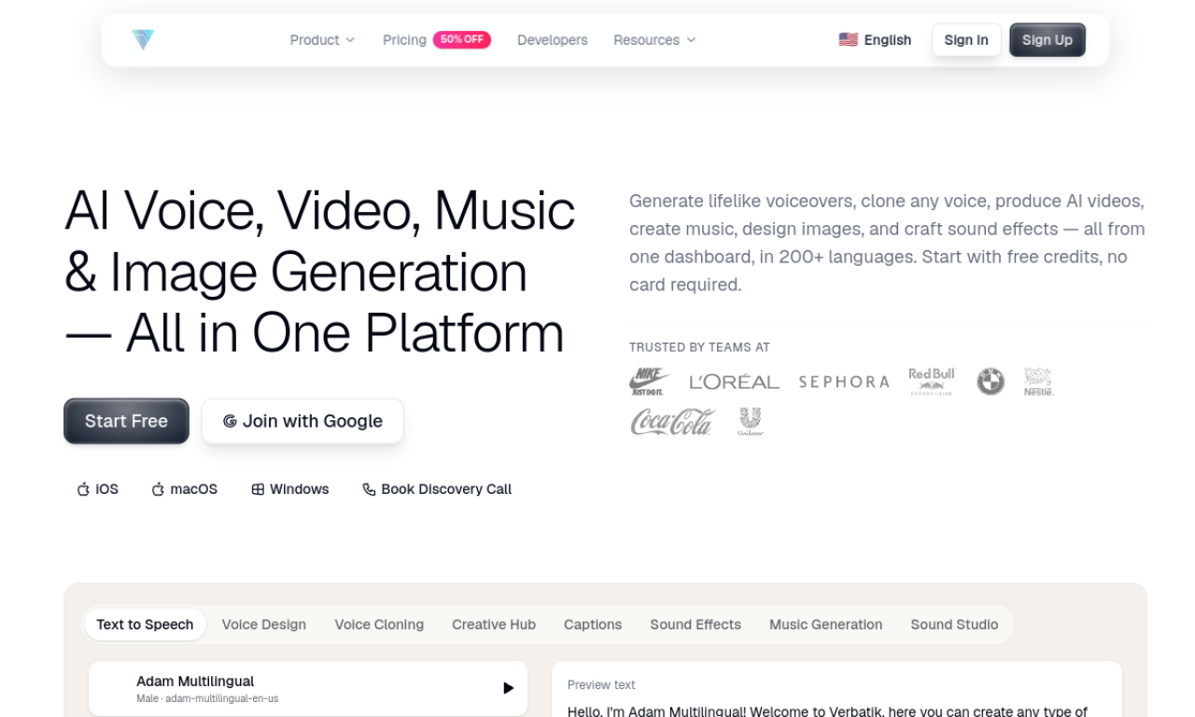Click the L'Oréal logo
Screen dimensions: 1195x717
734,382
